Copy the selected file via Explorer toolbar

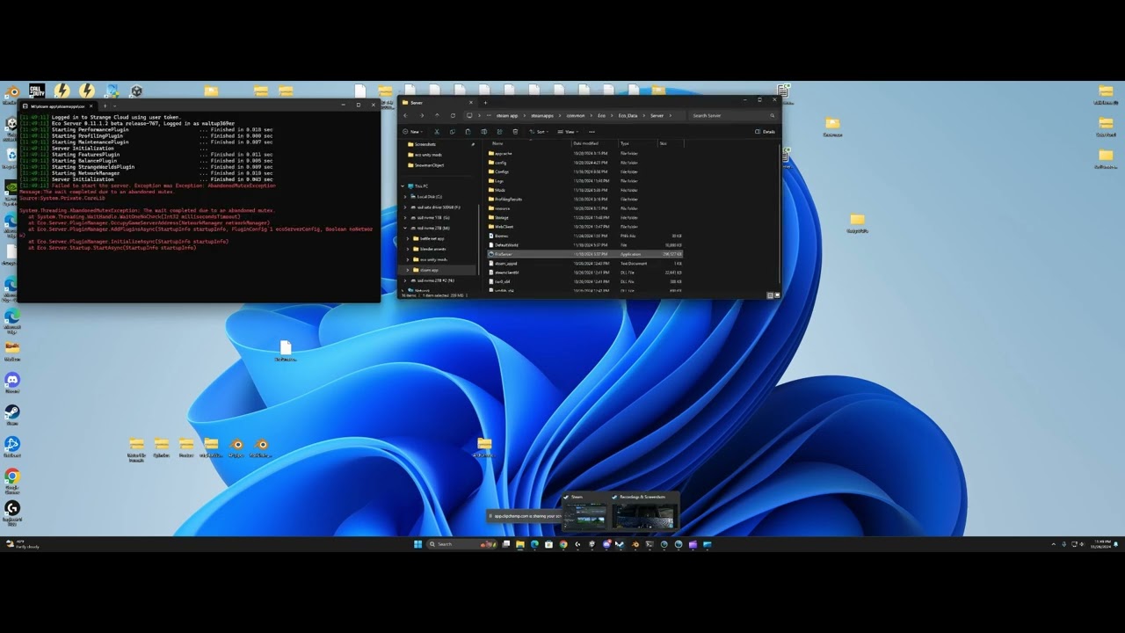tap(452, 132)
